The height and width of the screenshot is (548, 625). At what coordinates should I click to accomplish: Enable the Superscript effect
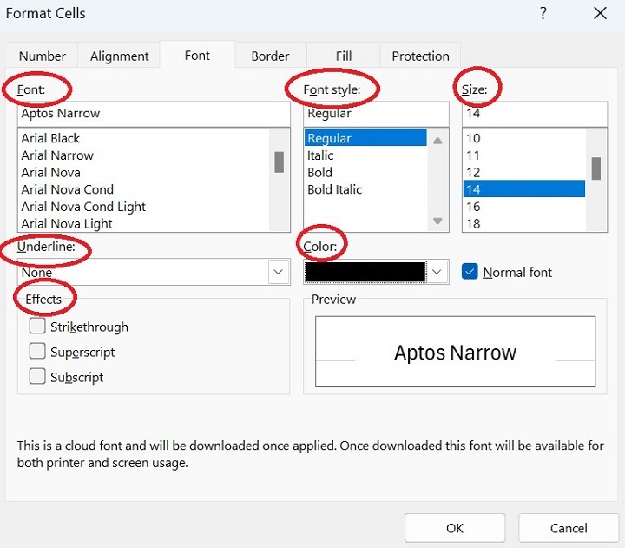point(37,352)
